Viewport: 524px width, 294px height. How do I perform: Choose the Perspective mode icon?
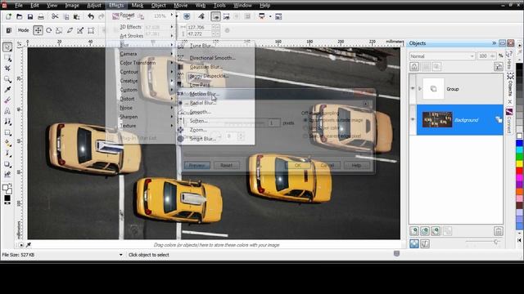pos(91,30)
